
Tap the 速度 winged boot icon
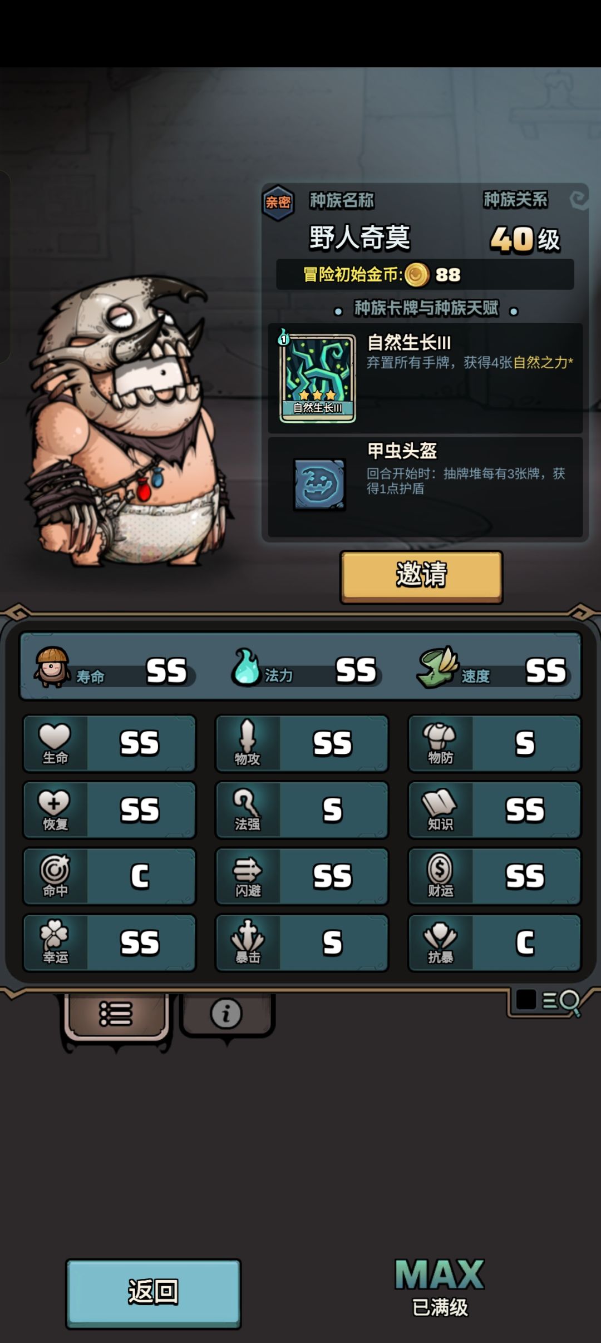pyautogui.click(x=437, y=666)
